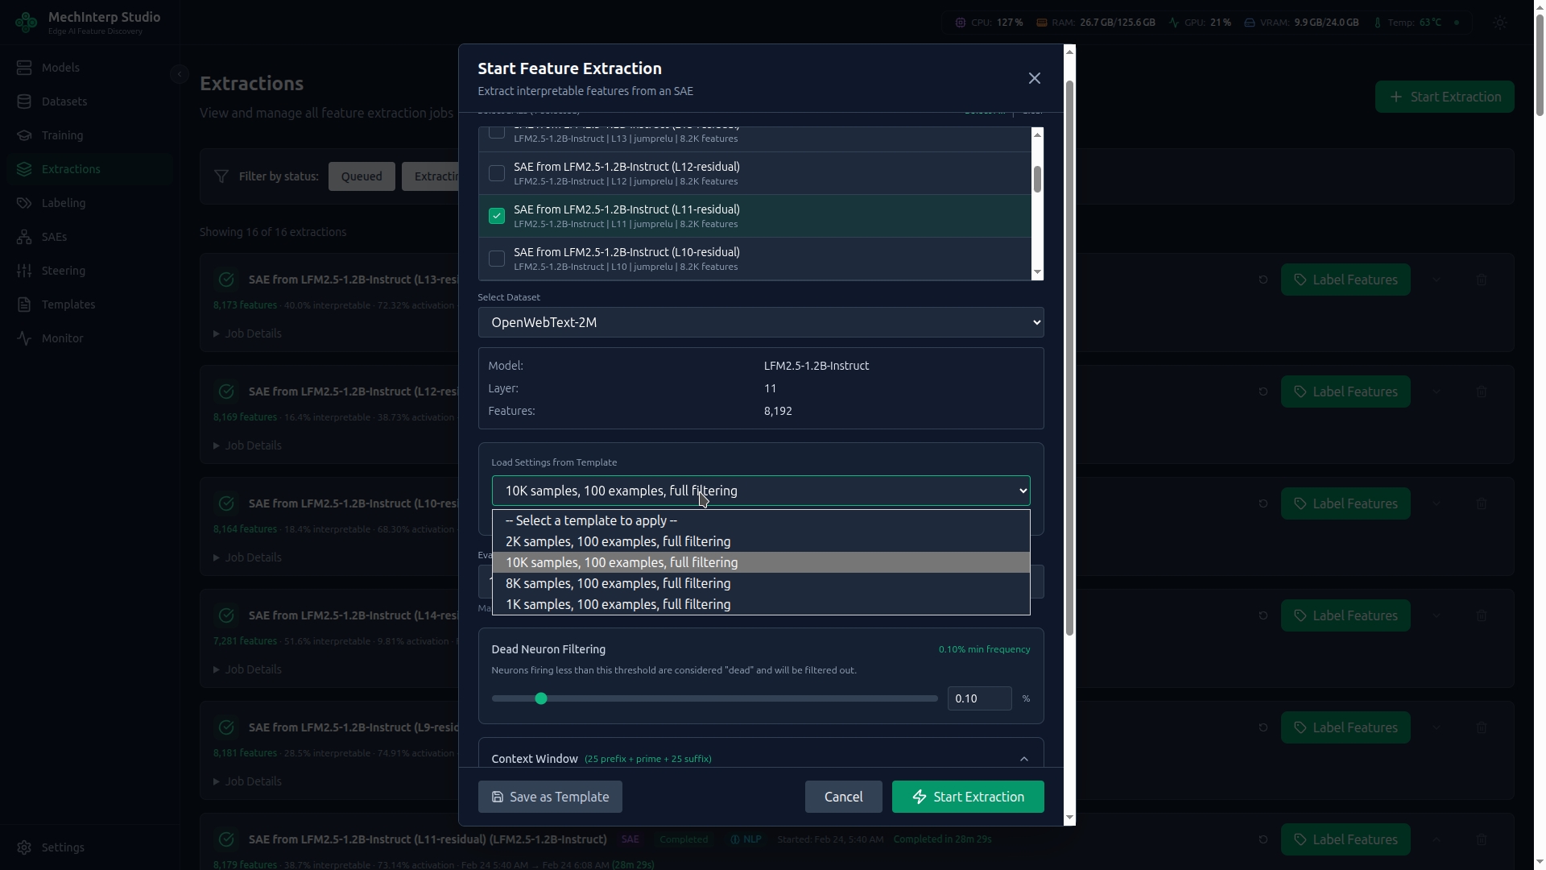Click the Queued status filter
1546x870 pixels.
362,176
